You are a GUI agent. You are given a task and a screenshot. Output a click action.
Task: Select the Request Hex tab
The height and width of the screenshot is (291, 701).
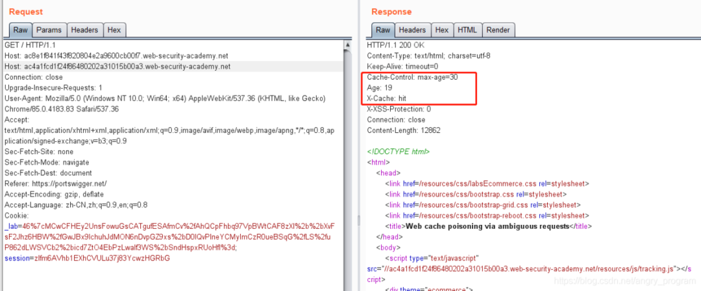point(114,30)
